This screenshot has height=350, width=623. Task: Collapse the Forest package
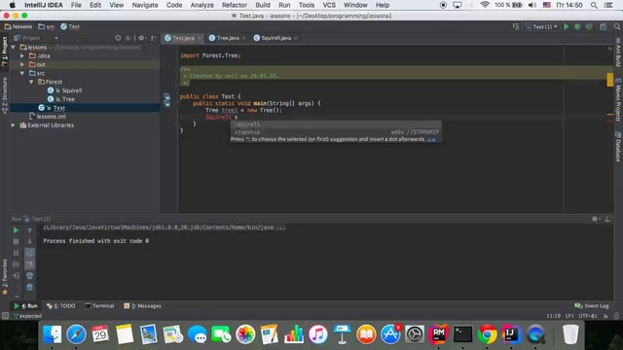point(31,82)
